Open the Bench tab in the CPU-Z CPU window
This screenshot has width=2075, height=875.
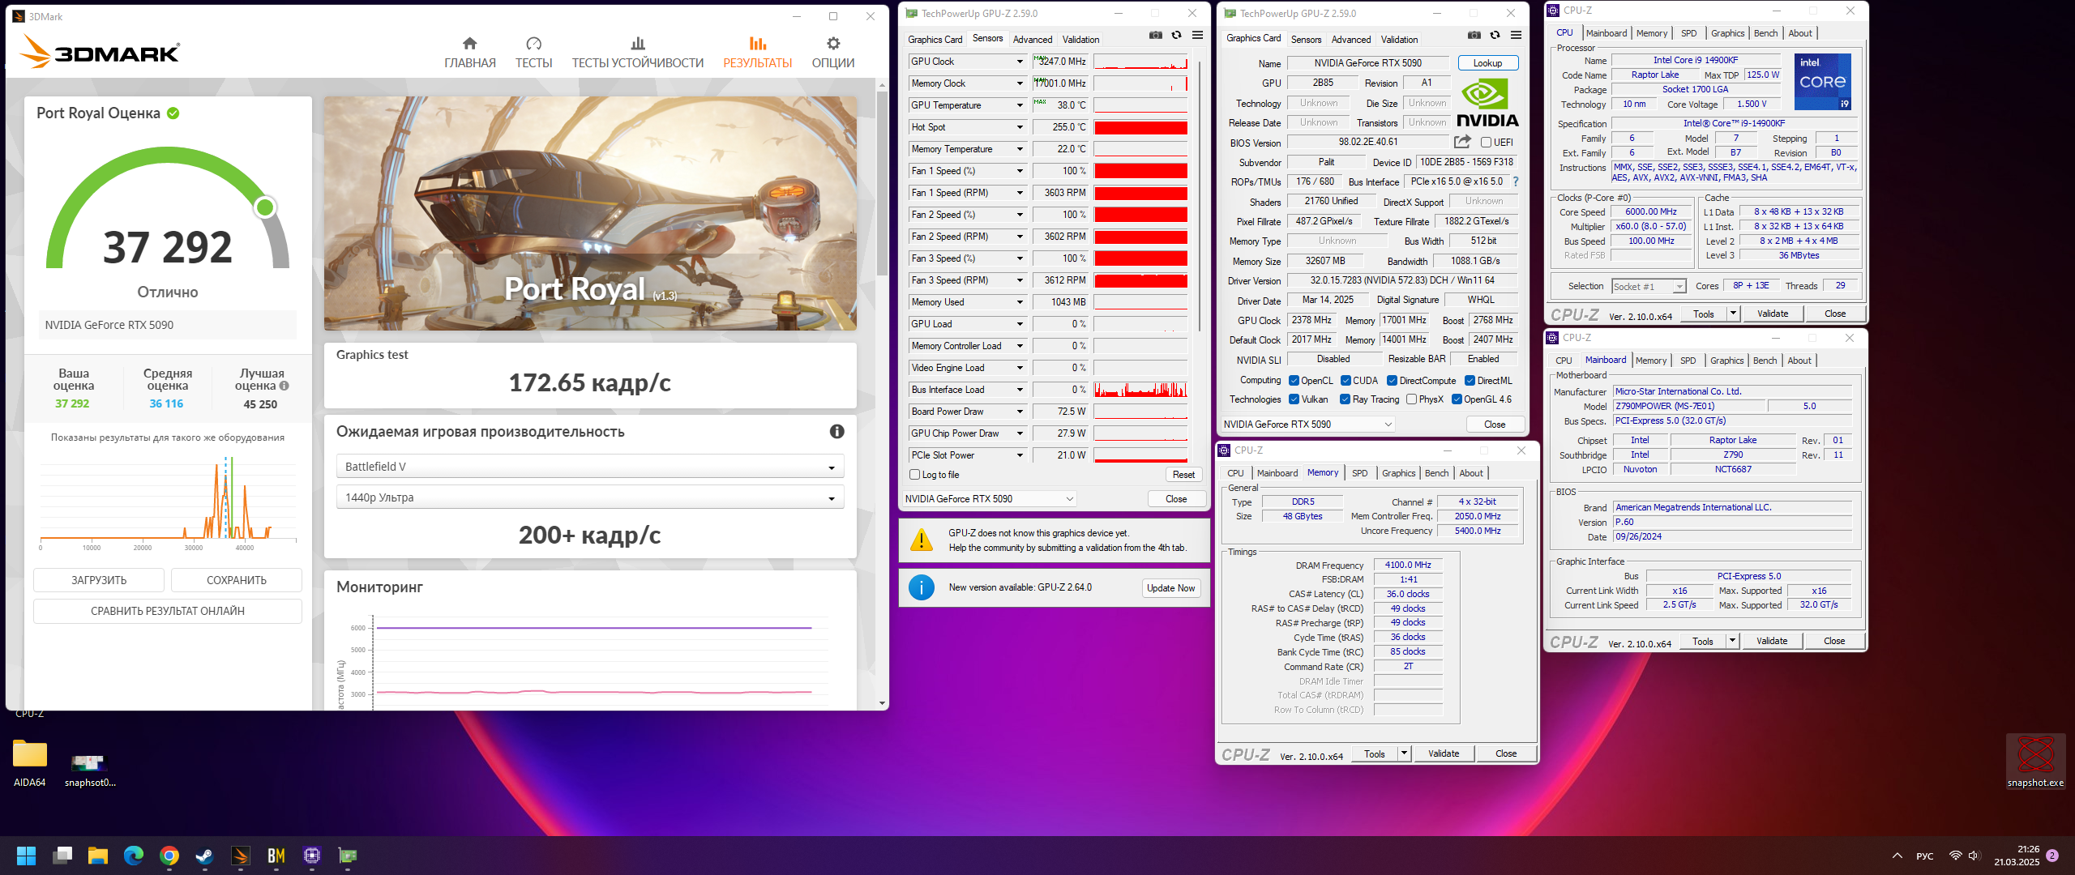pos(1765,33)
